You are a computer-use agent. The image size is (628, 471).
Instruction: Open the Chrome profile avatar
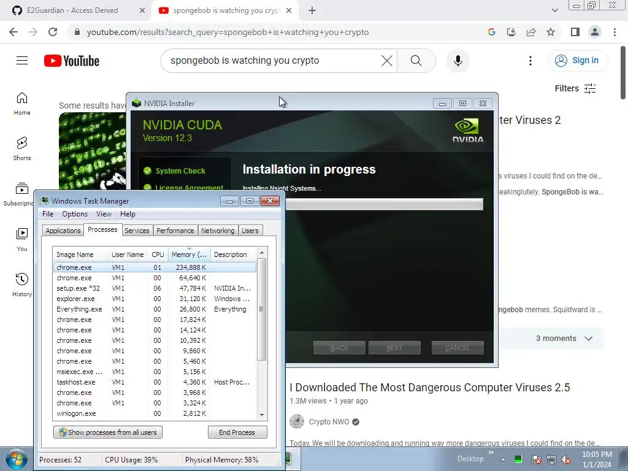(595, 32)
